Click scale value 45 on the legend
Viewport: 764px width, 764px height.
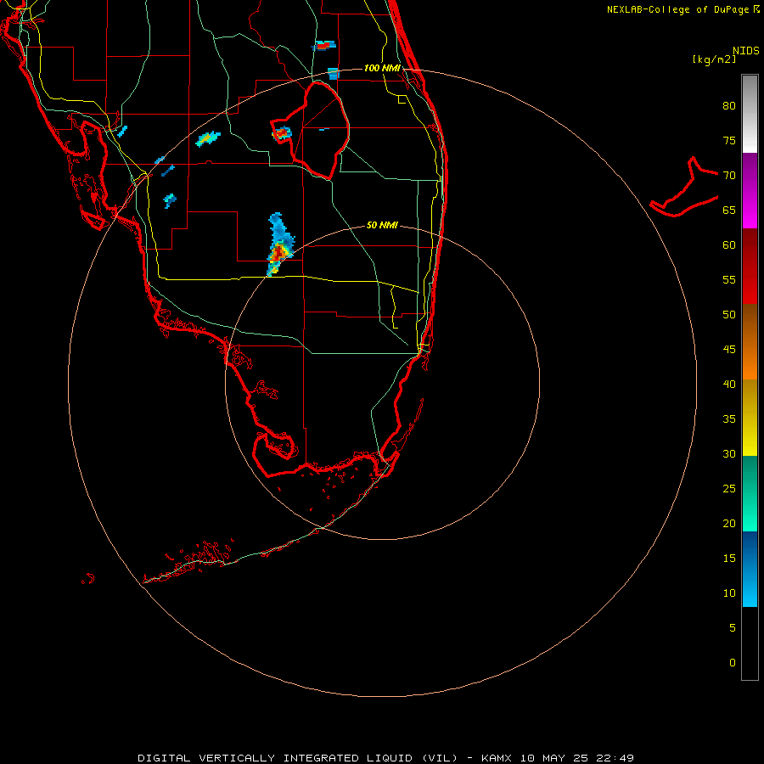pyautogui.click(x=729, y=350)
